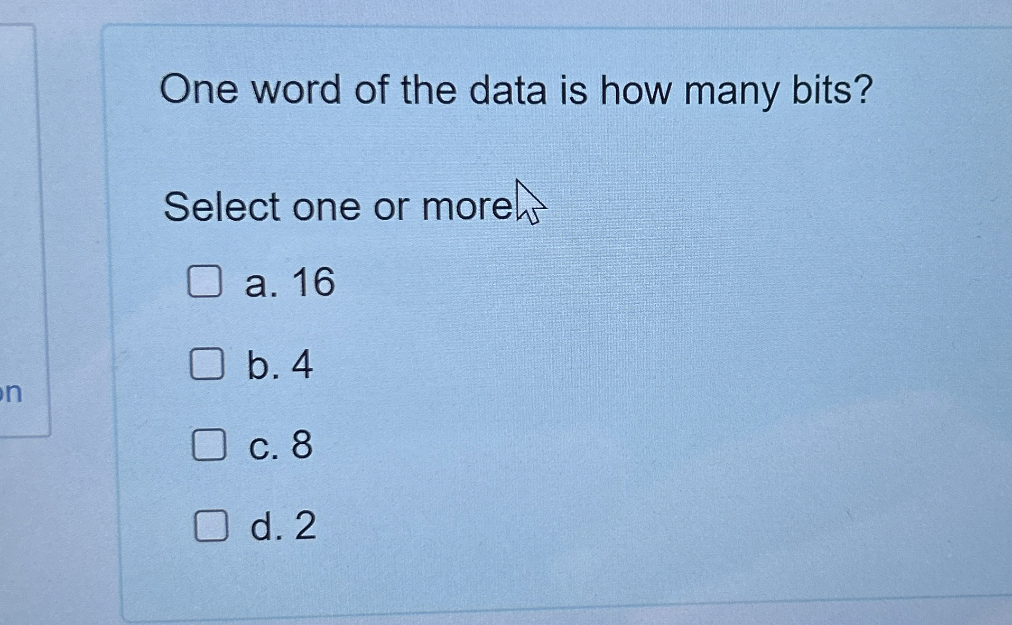Image resolution: width=1012 pixels, height=625 pixels.
Task: Click the empty area of the question card
Action: (x=740, y=370)
